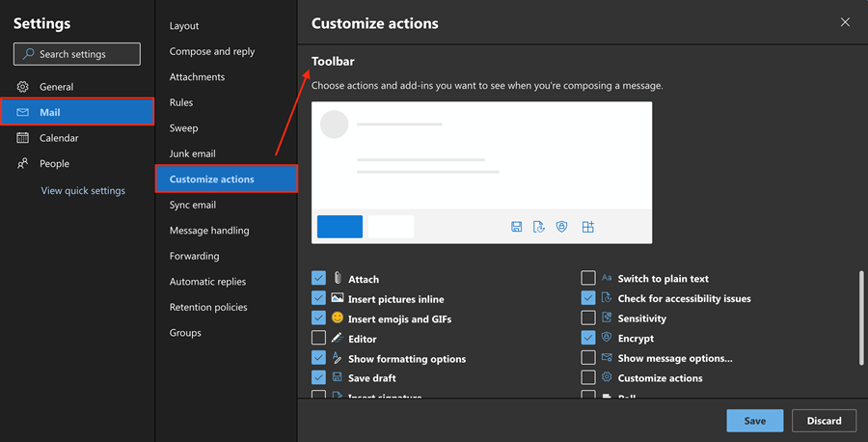Open Attachments settings

(x=227, y=76)
